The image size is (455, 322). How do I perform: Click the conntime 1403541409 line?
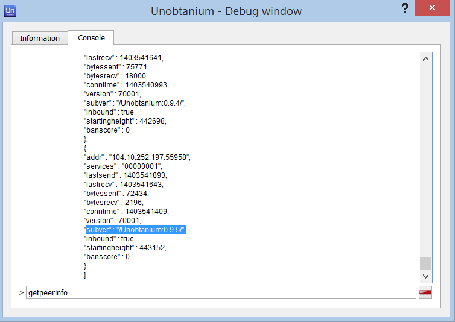point(126,211)
